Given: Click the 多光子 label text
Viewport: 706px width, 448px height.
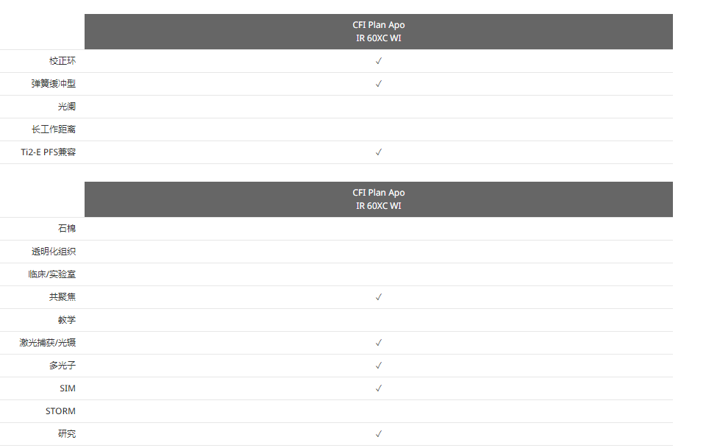Looking at the screenshot, I should click(x=63, y=366).
